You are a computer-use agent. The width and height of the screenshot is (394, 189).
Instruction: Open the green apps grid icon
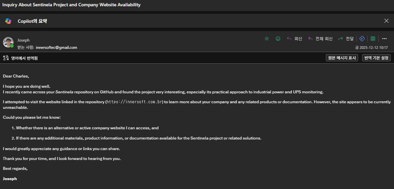coord(373,39)
